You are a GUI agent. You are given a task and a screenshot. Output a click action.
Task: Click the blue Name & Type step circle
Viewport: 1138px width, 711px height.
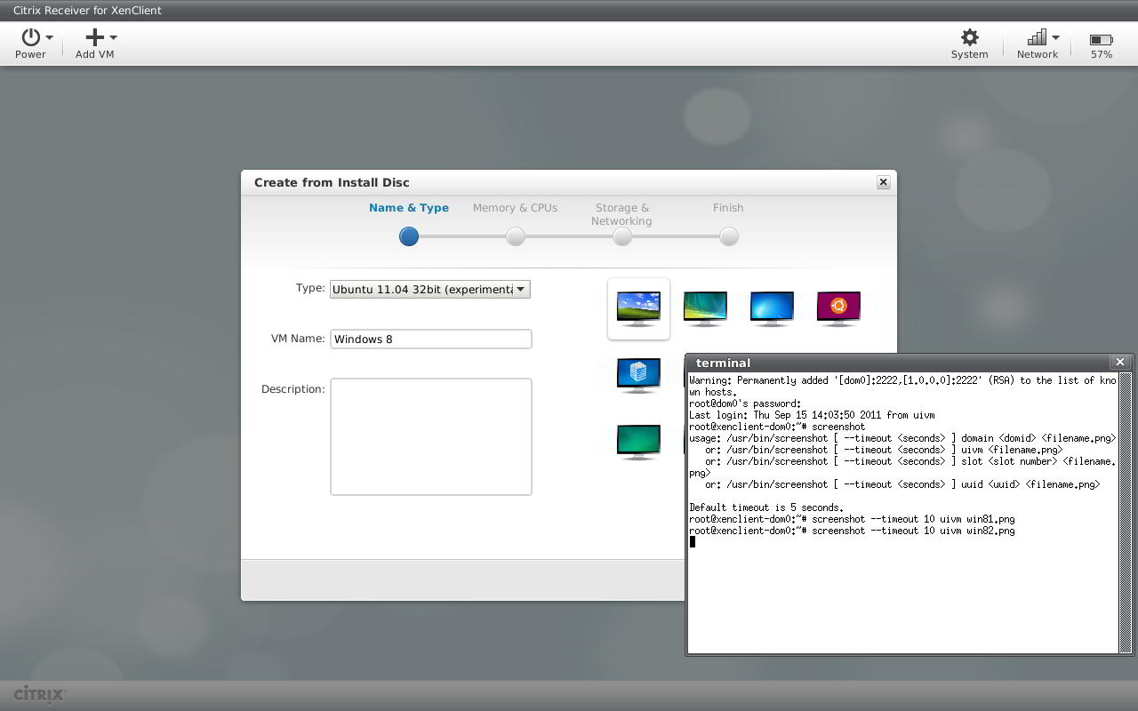pos(409,236)
